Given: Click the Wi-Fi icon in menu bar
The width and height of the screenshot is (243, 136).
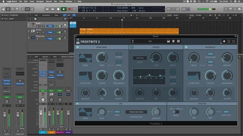Looking at the screenshot, I should click(207, 2).
